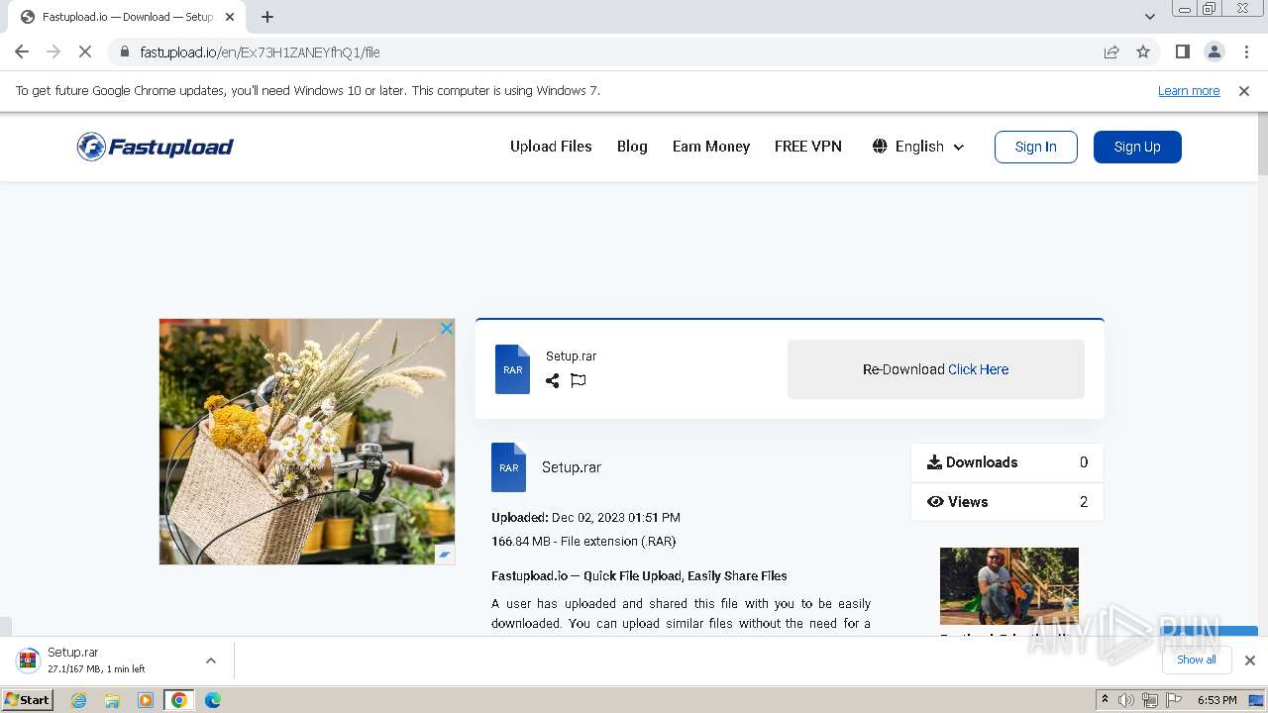
Task: Click the browser Back arrow
Action: pos(22,51)
